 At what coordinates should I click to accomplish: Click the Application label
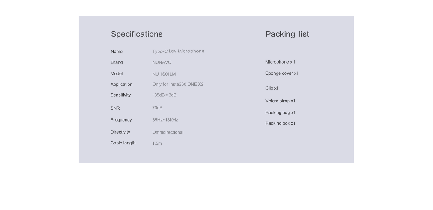coord(121,84)
